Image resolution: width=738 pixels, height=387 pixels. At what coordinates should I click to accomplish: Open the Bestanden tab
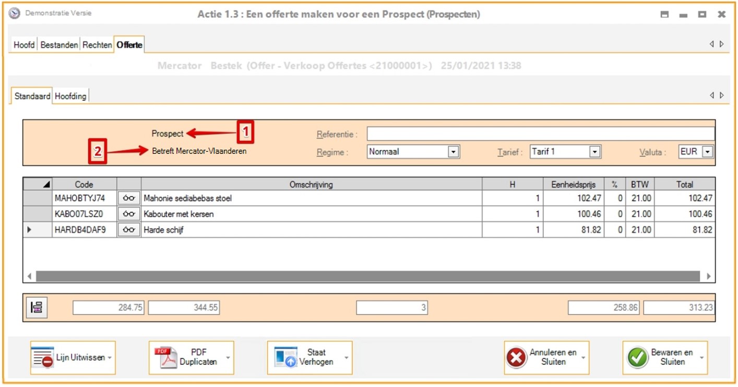pos(59,45)
